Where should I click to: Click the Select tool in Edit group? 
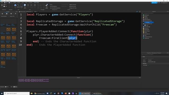click(x=22, y=6)
